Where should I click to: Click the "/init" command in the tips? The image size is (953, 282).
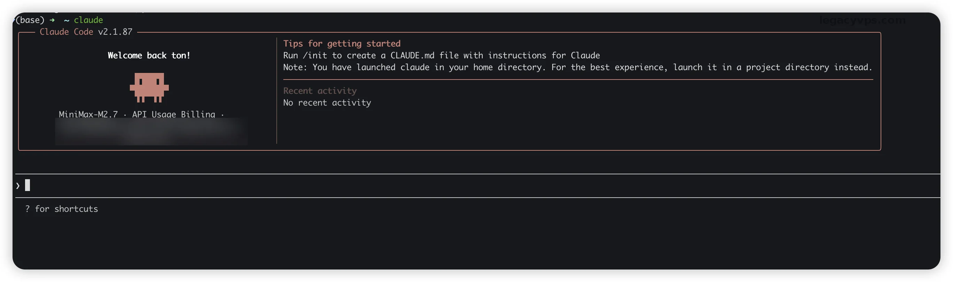[x=315, y=55]
